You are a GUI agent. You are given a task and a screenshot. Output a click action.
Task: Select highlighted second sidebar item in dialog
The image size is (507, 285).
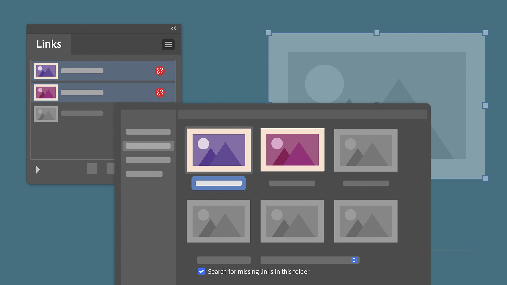(x=148, y=146)
